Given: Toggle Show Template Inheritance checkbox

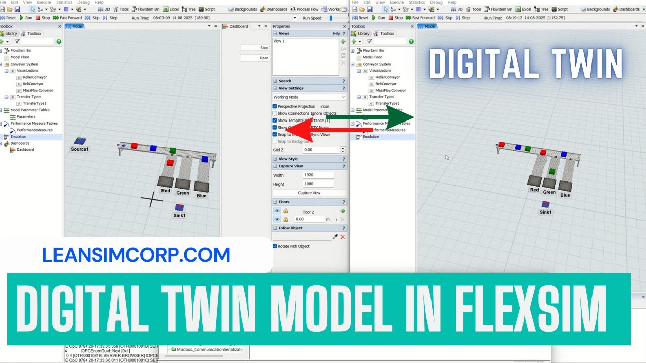Looking at the screenshot, I should pyautogui.click(x=275, y=120).
